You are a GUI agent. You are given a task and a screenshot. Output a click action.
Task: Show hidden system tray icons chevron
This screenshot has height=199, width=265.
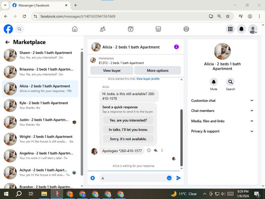click(x=205, y=194)
